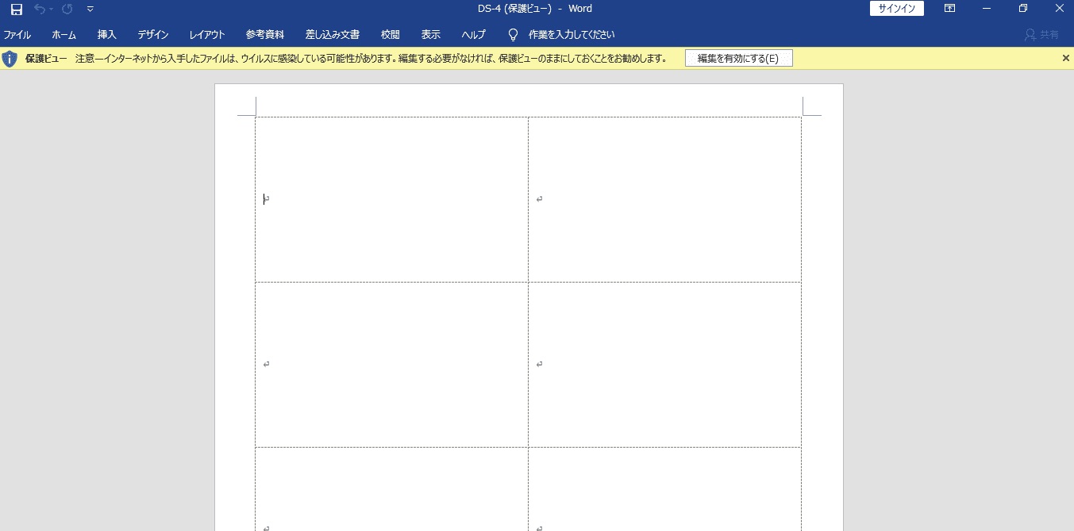Open the Undo history dropdown arrow
This screenshot has height=531, width=1074.
pos(51,9)
